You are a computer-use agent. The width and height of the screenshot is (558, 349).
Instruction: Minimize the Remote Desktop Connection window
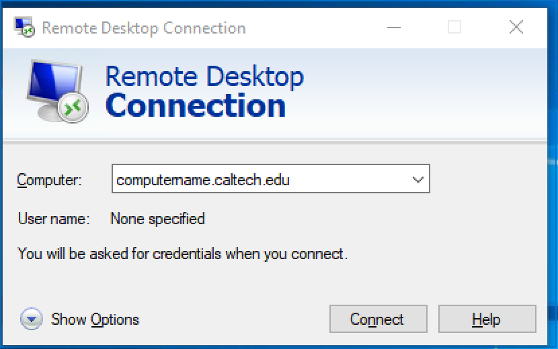click(x=393, y=28)
